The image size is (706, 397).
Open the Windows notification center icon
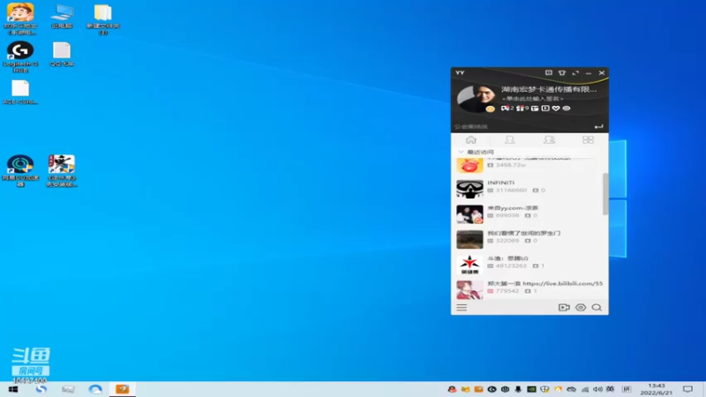(x=687, y=389)
